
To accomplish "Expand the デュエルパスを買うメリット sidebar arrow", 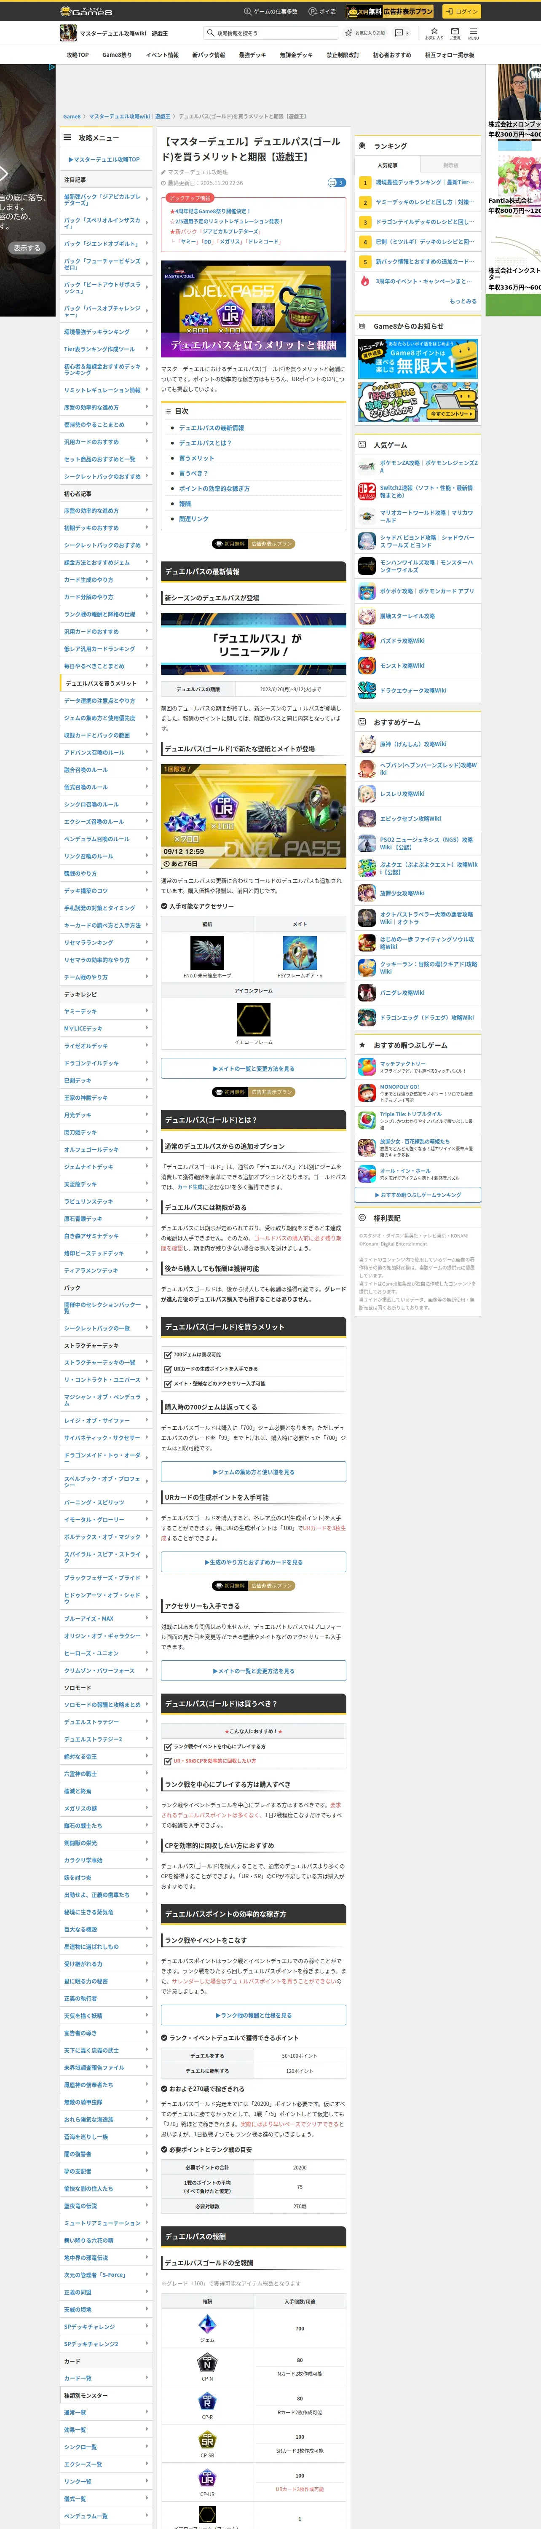I will click(x=147, y=683).
